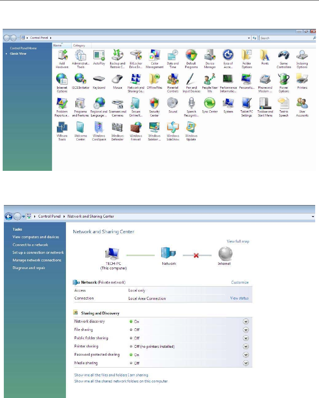The height and width of the screenshot is (398, 319).
Task: Click Diagnose and repair task
Action: tap(29, 268)
